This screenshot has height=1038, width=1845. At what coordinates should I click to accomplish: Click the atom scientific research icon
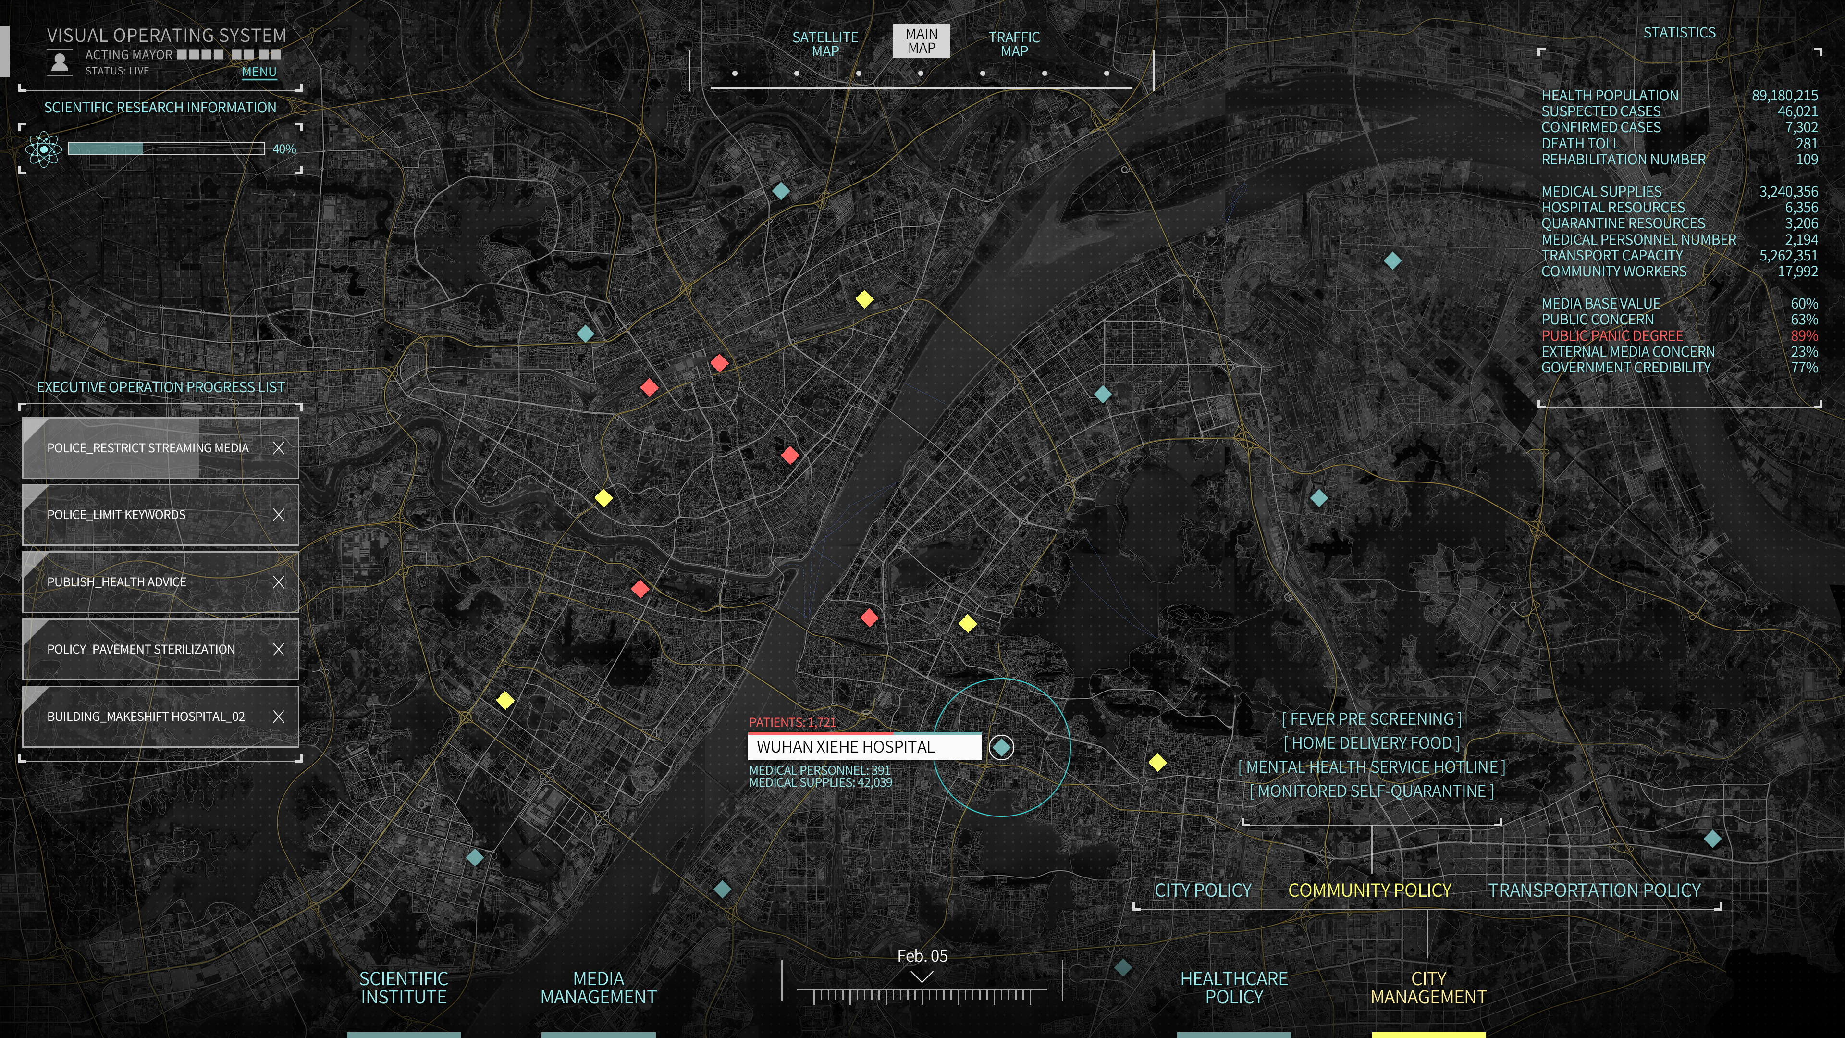tap(44, 149)
